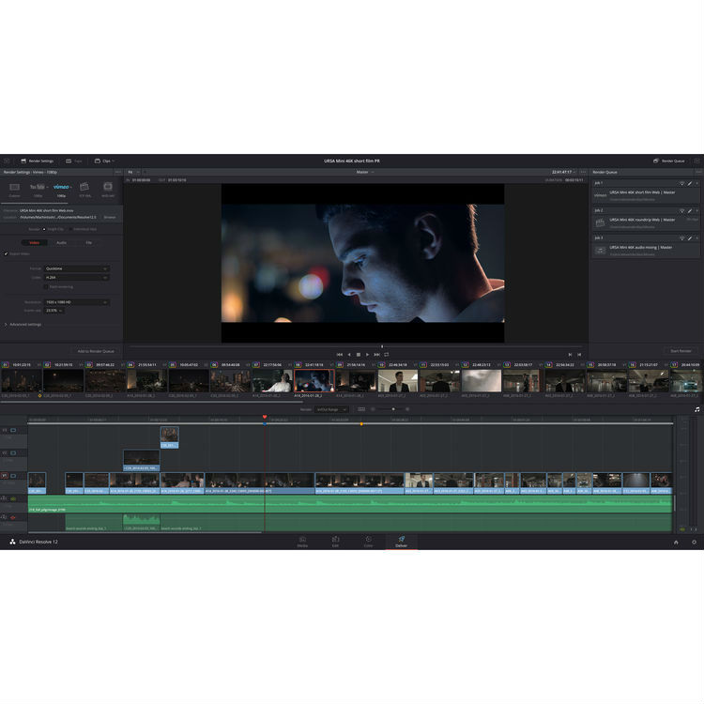
Task: Select the File settings tab
Action: (x=89, y=242)
